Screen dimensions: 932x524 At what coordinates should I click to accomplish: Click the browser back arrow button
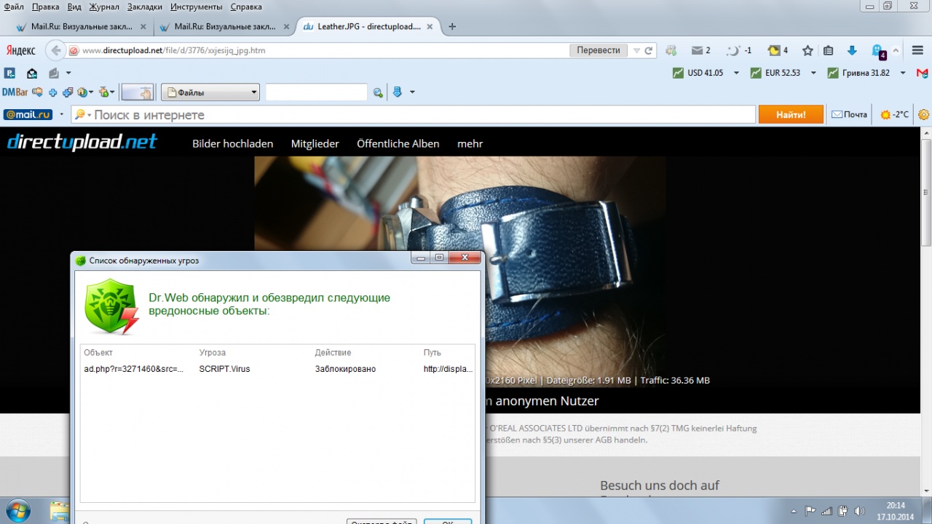tap(56, 51)
